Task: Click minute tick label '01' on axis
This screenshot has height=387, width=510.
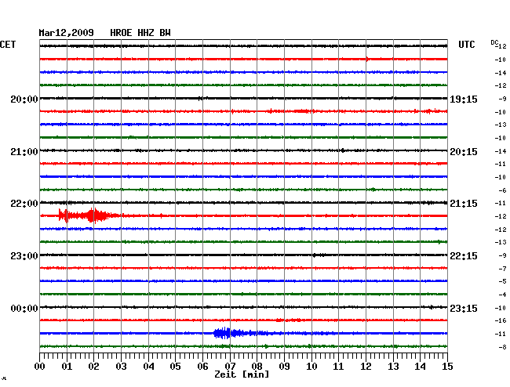Action: pos(67,367)
